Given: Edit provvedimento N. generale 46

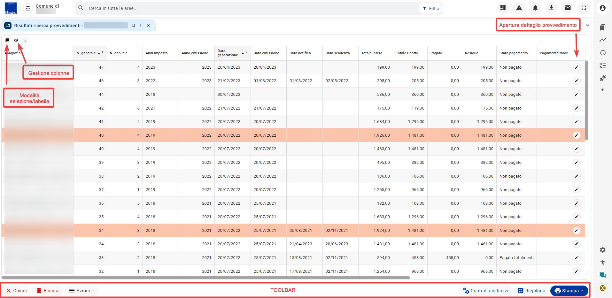Looking at the screenshot, I should [x=577, y=80].
